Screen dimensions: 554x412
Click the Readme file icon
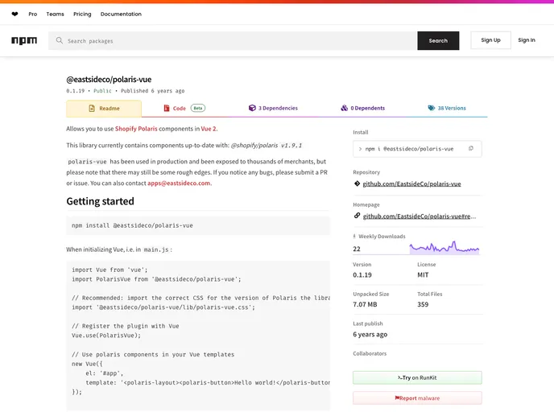(x=92, y=109)
